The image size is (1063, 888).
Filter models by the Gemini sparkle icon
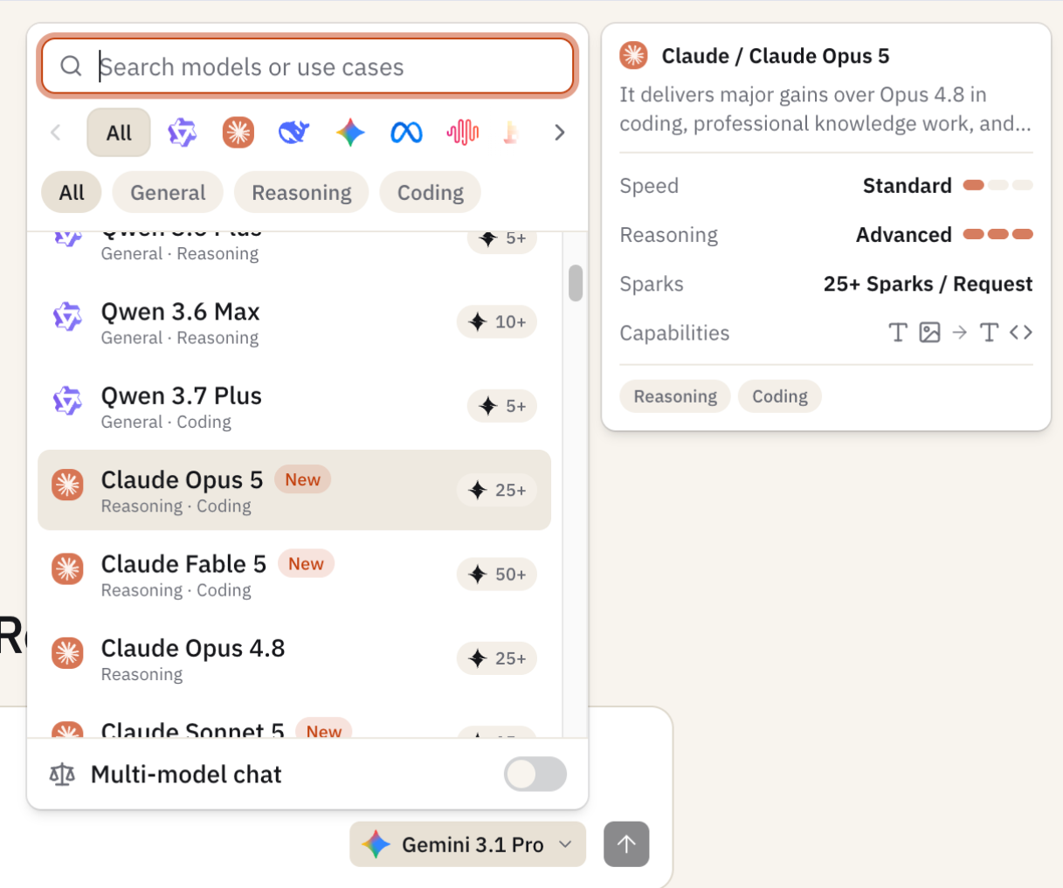(350, 133)
